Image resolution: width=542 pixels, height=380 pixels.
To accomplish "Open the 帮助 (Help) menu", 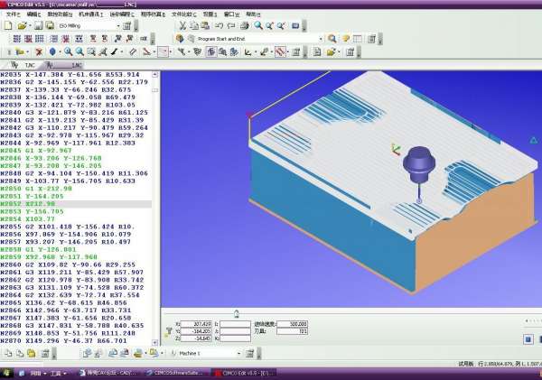I will click(x=253, y=14).
